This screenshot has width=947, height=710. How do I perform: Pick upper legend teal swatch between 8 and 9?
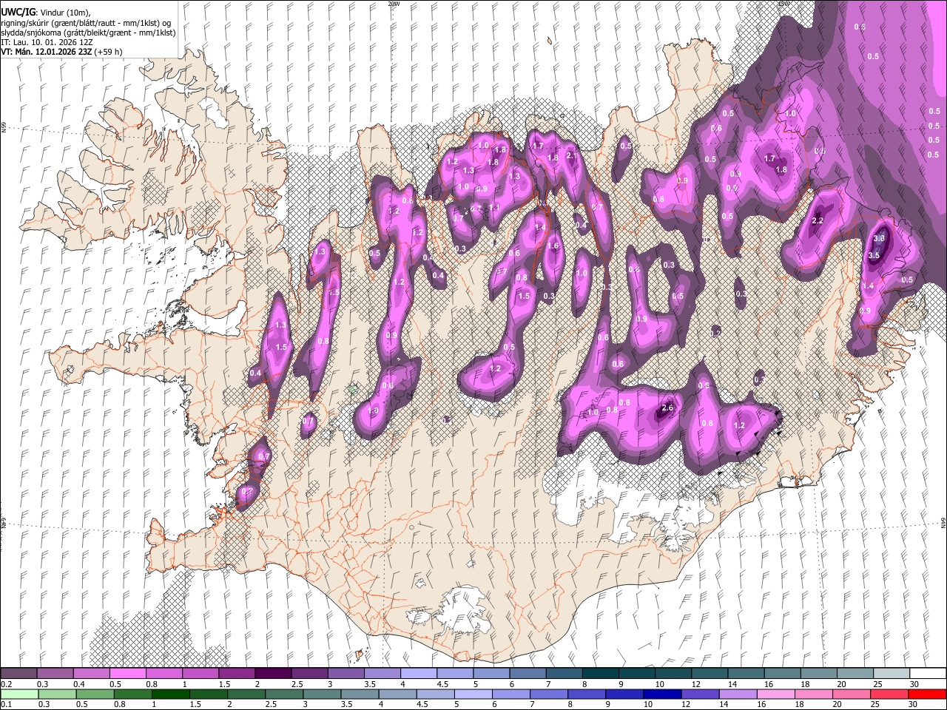(x=601, y=674)
